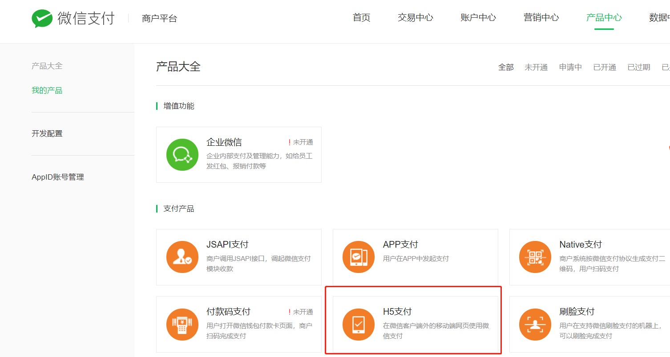Click the 刷脸支付 face scan icon

coord(535,324)
